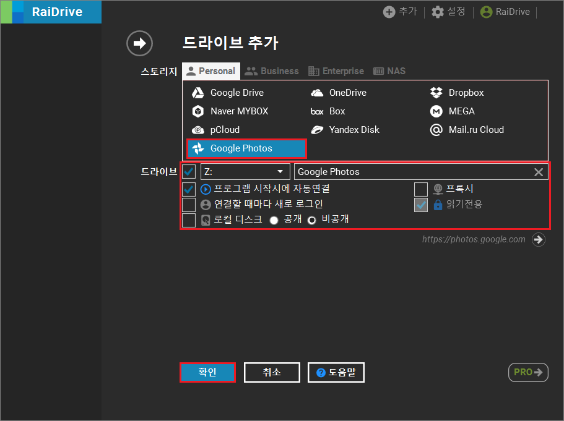Click the read-only blue lock icon
564x421 pixels.
coord(438,205)
